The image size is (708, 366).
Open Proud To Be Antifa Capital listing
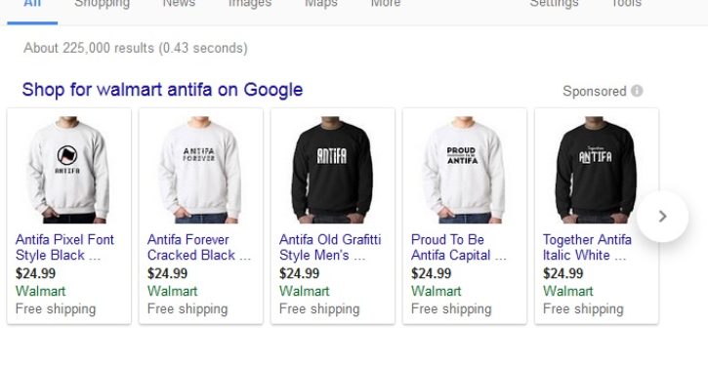point(458,247)
